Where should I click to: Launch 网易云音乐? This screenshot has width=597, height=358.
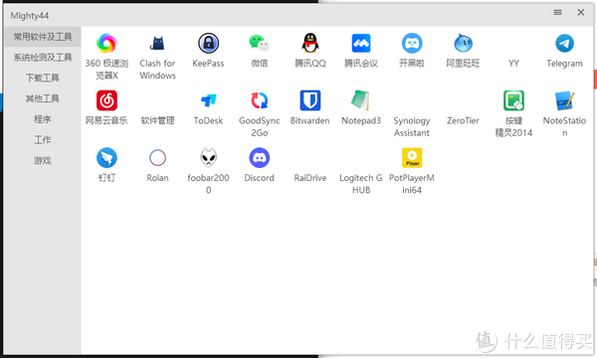tap(106, 100)
